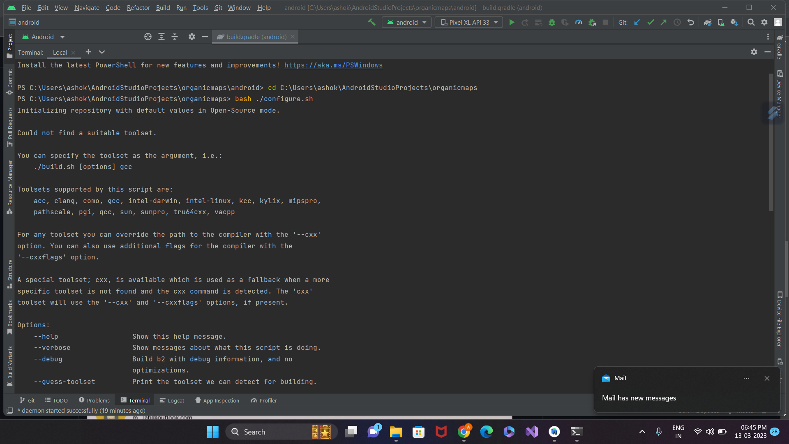This screenshot has width=789, height=444.
Task: Open the Profiler tool window tab
Action: click(264, 400)
